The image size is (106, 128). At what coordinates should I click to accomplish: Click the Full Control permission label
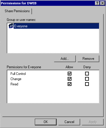pos(18,74)
